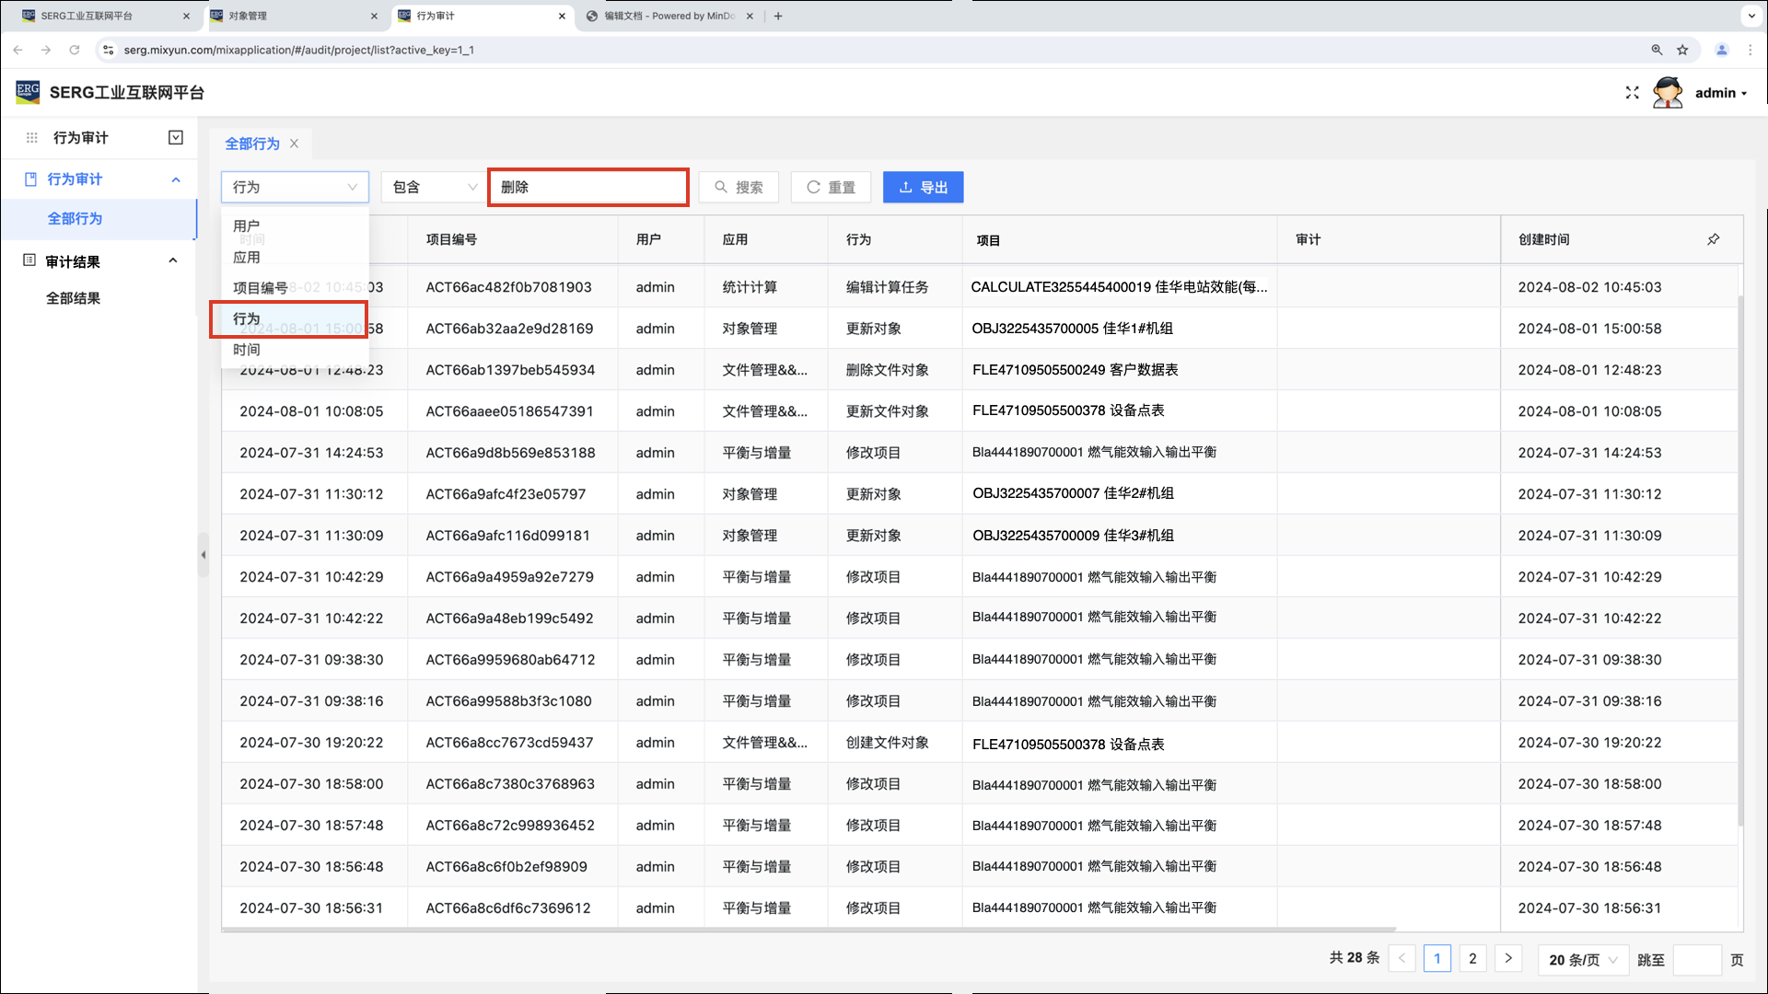
Task: Collapse sidebar using the small left arrow handle
Action: coord(204,555)
